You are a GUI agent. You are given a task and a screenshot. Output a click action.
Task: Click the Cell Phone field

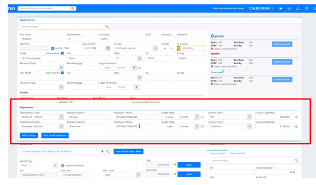pos(73,102)
